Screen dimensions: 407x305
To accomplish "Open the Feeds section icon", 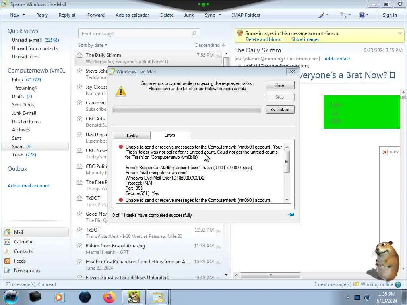I will point(7,261).
